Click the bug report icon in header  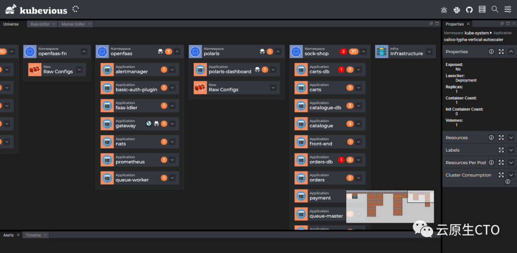444,10
